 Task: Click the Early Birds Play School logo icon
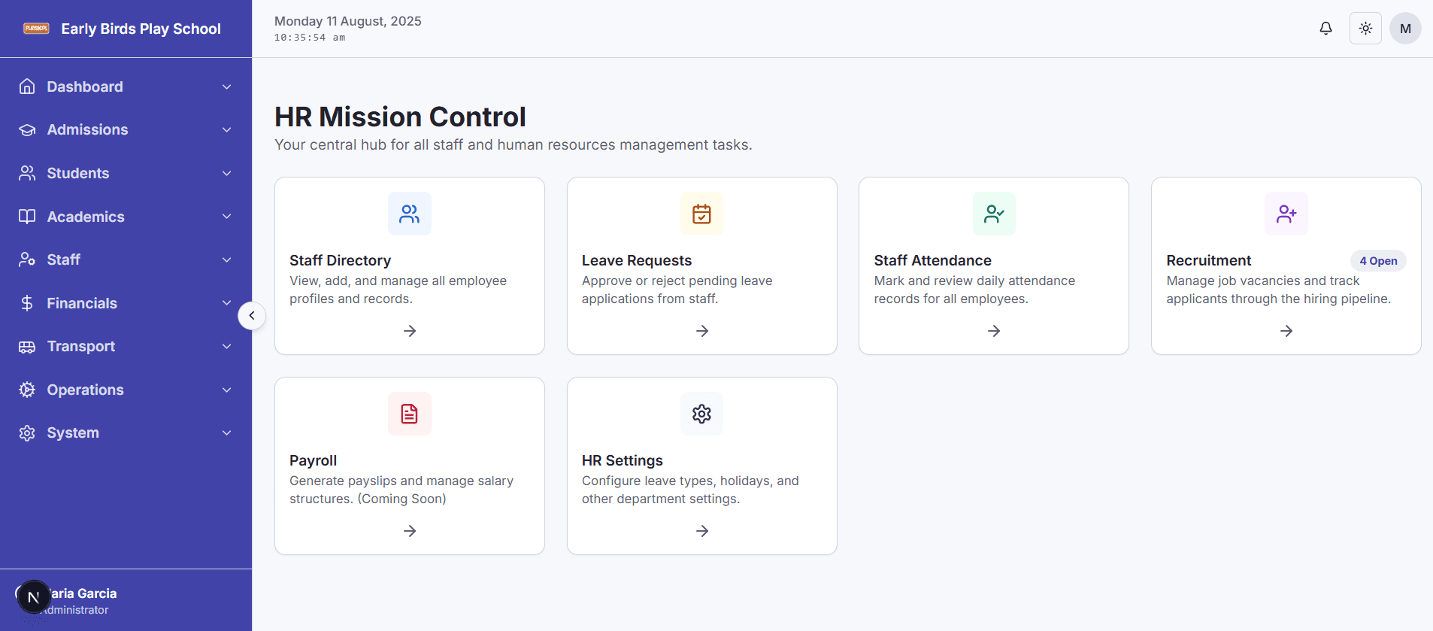tap(36, 29)
